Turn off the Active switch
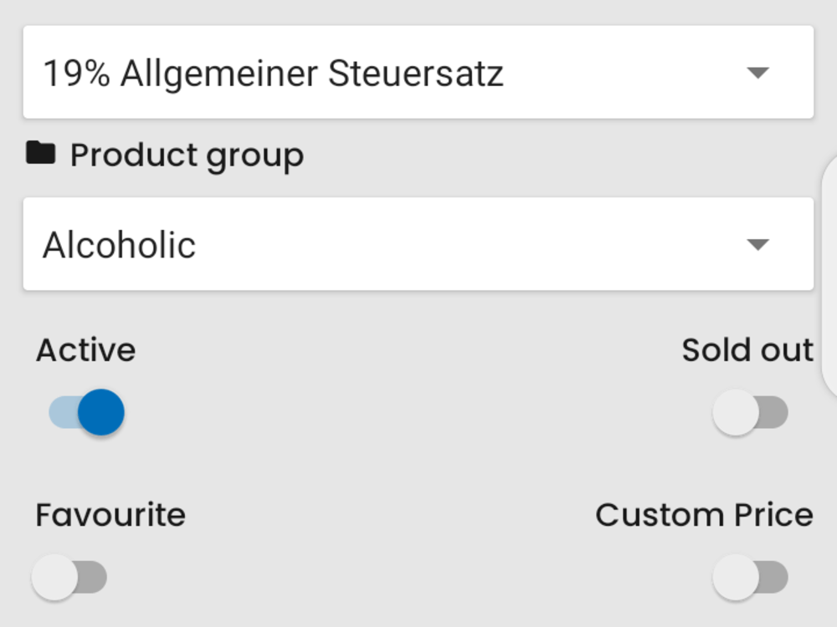 click(x=86, y=412)
